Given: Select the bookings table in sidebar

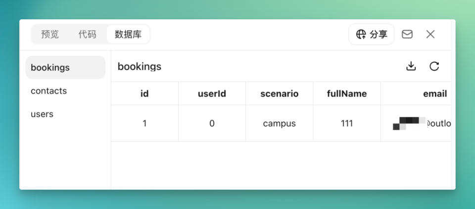Looking at the screenshot, I should click(65, 67).
